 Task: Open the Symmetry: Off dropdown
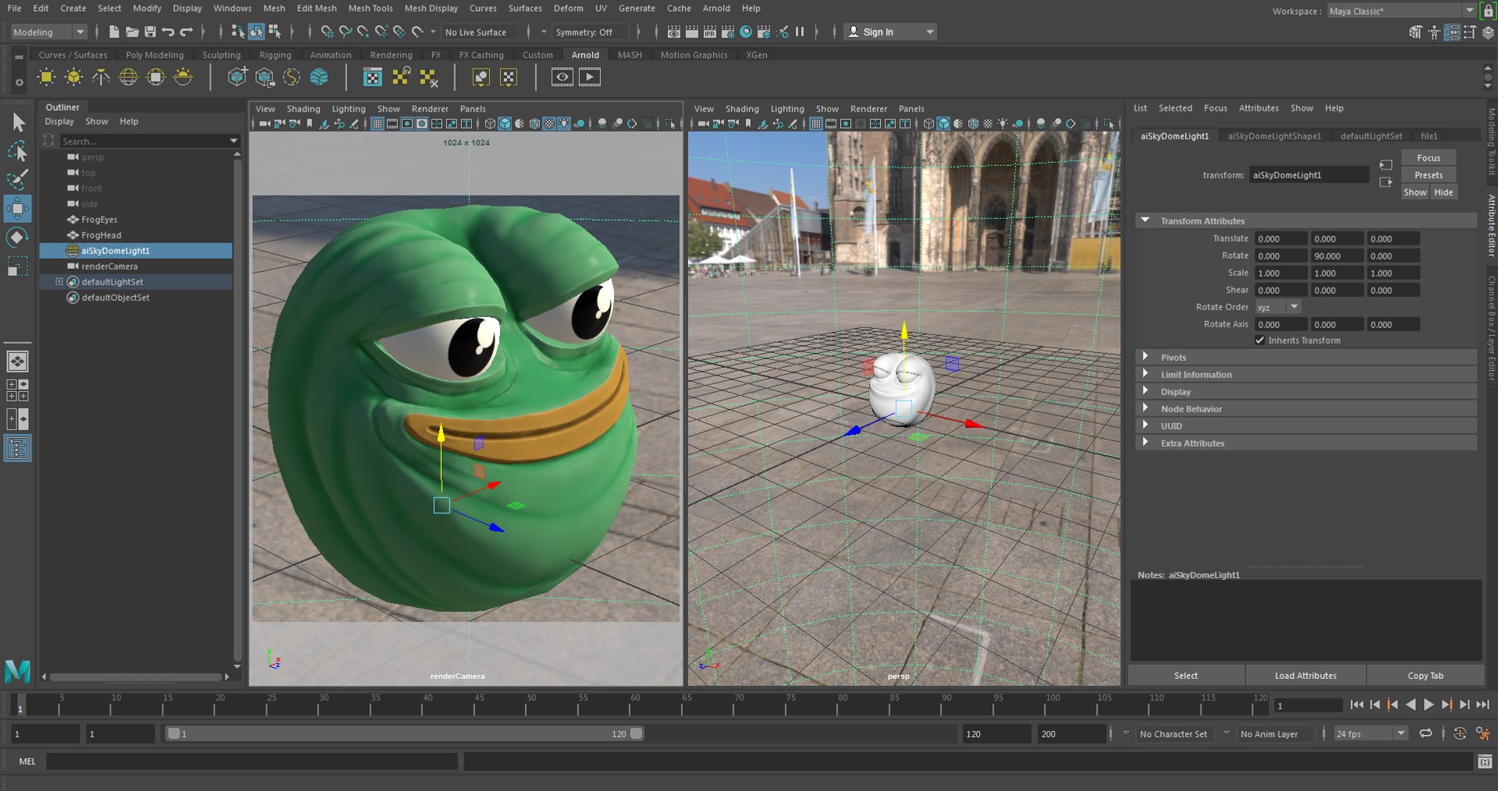coord(591,32)
